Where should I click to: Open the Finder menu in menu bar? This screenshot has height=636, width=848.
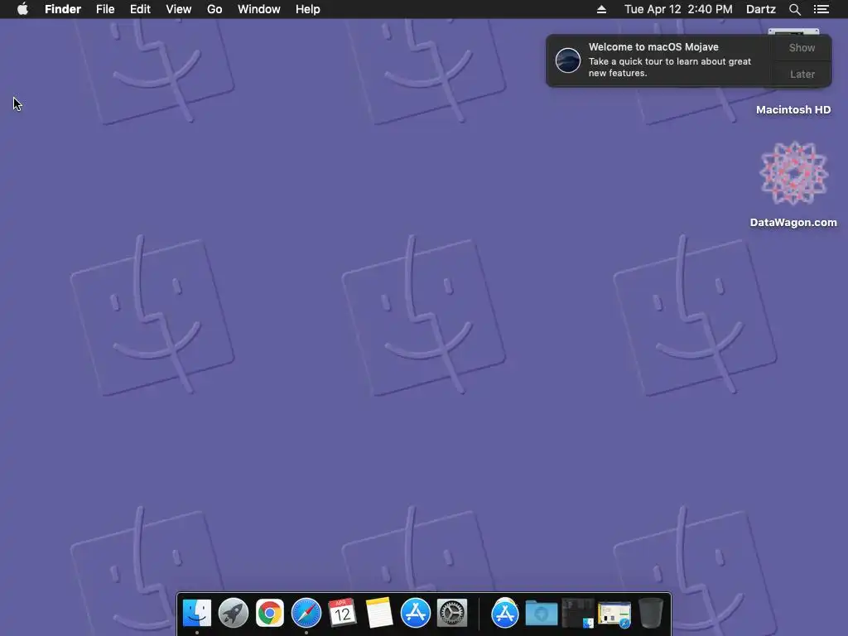(63, 9)
